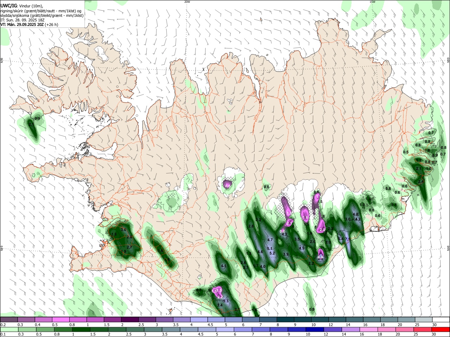Click the white swatch ending the upper scale
The image size is (450, 337).
pos(441,320)
